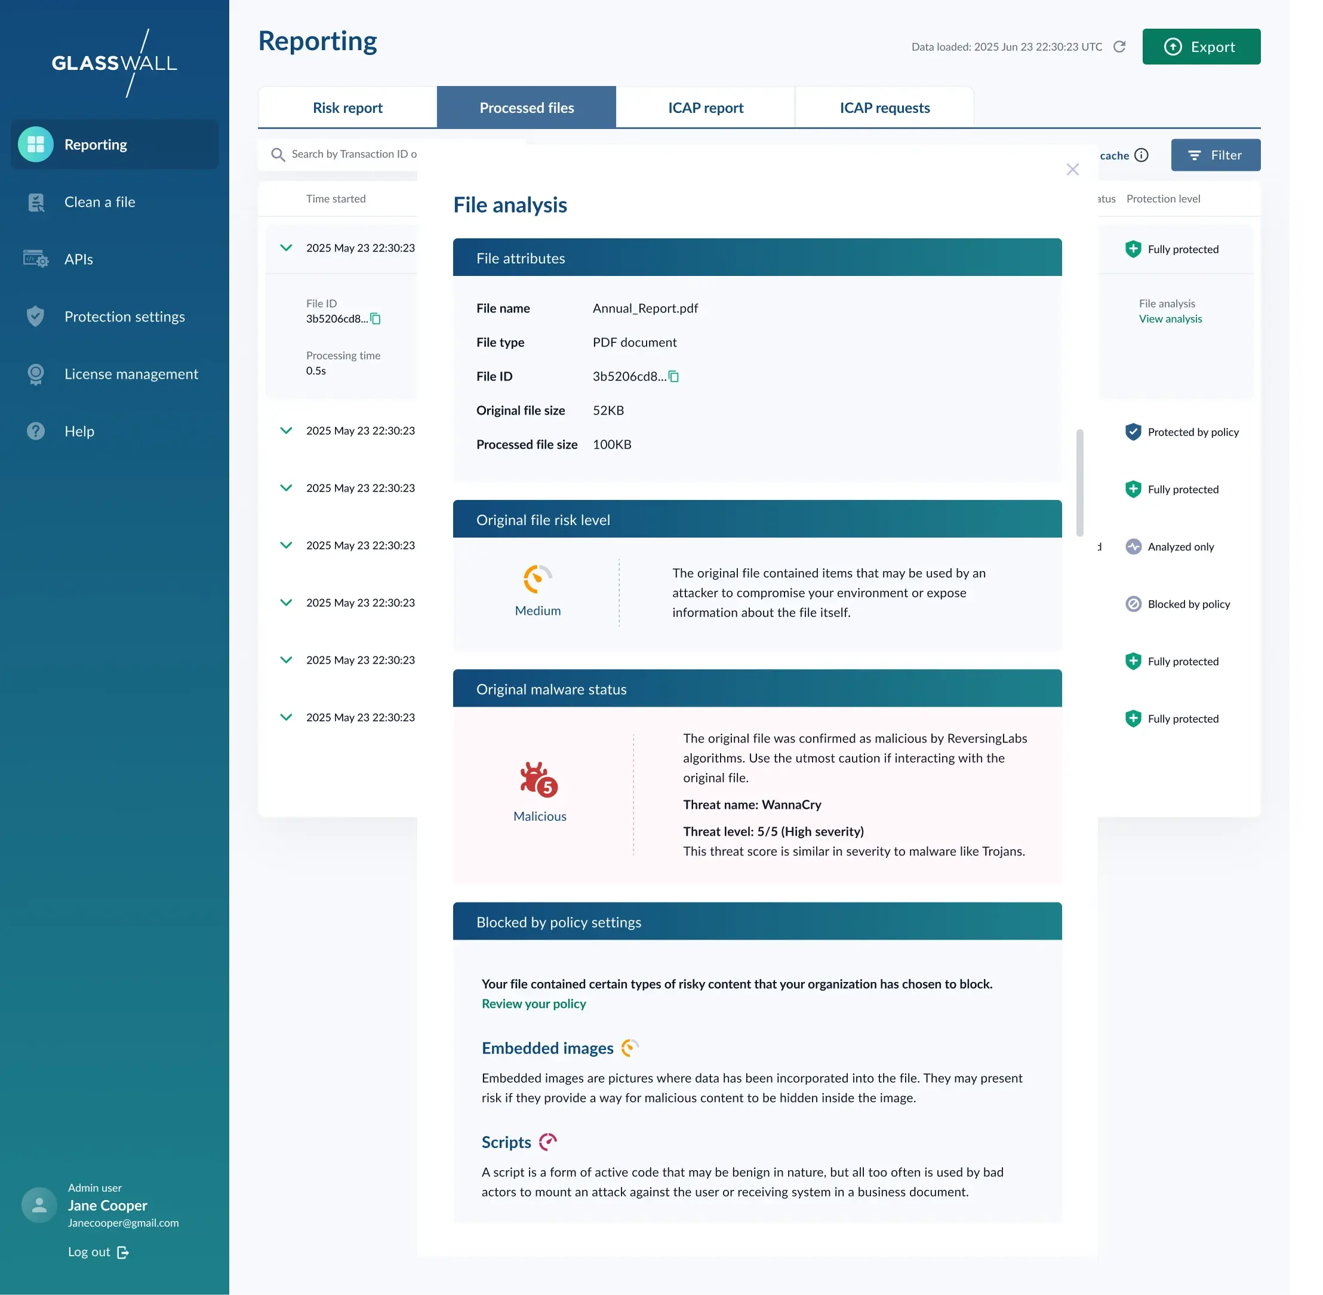
Task: Click View analysis link
Action: 1169,319
